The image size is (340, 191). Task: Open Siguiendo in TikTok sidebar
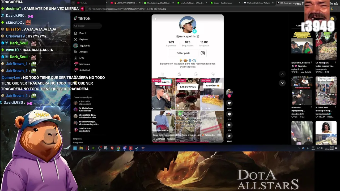tap(82, 46)
